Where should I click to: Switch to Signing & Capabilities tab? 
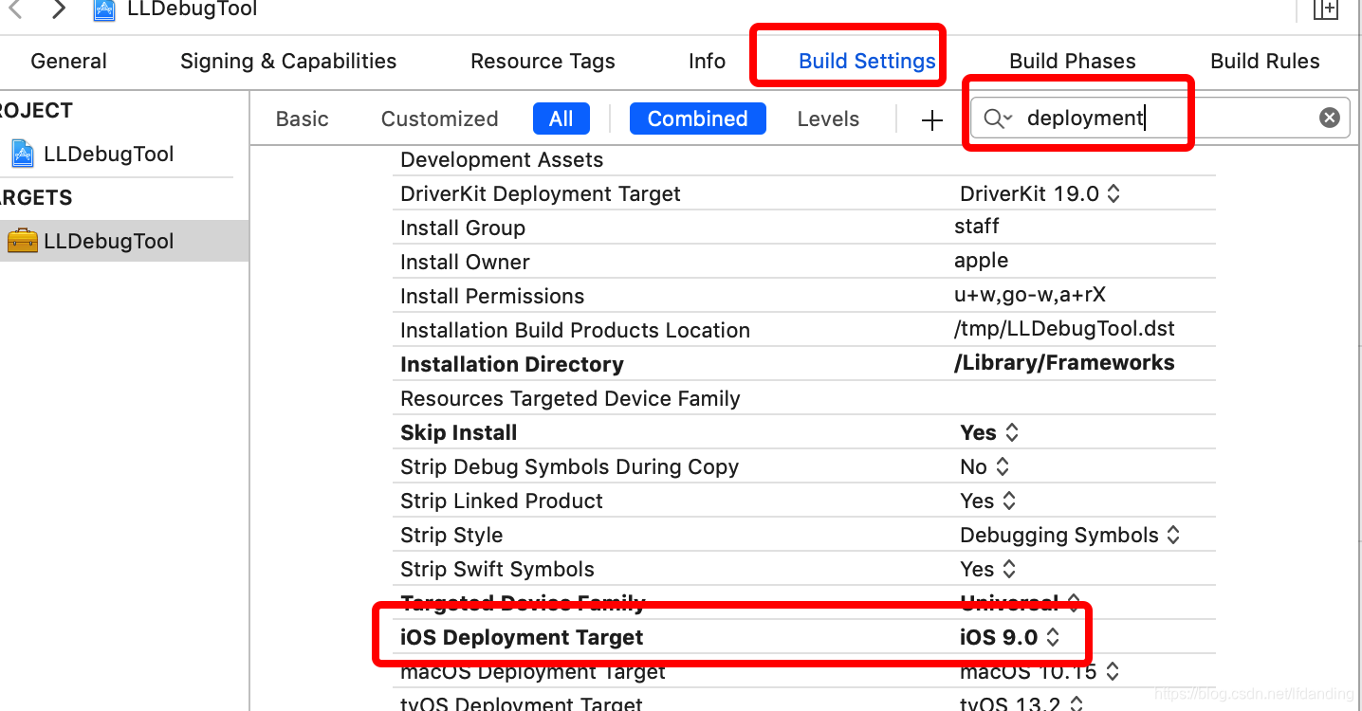click(288, 61)
